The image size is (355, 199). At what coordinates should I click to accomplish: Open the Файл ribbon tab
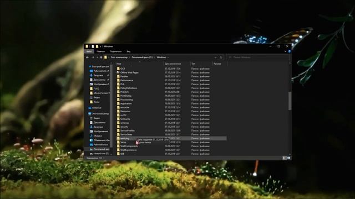coord(89,51)
